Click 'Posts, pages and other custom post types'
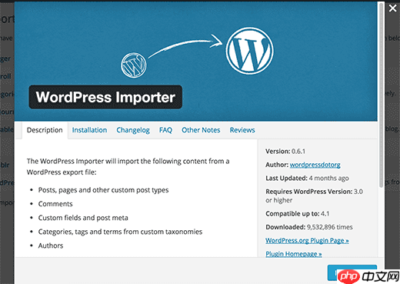This screenshot has height=284, width=400. pyautogui.click(x=103, y=190)
